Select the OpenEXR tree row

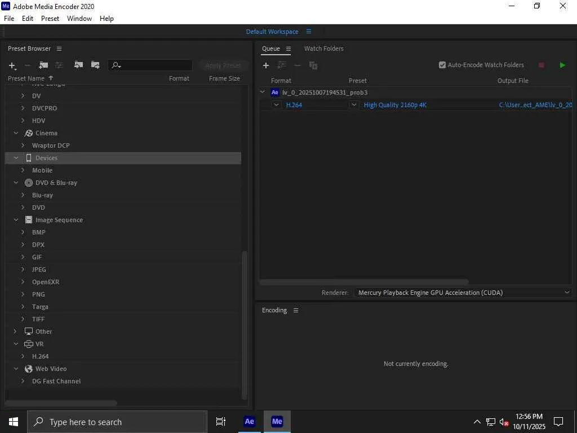(x=123, y=282)
